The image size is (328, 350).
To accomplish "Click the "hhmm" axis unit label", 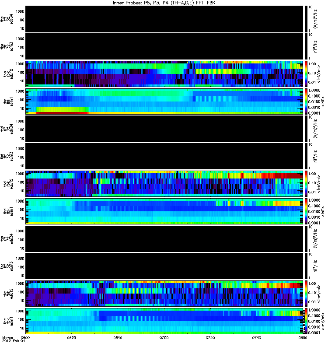I will 7,337.
